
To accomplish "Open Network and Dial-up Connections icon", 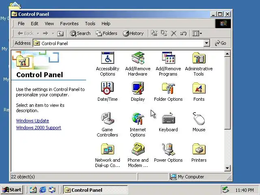I will 107,155.
